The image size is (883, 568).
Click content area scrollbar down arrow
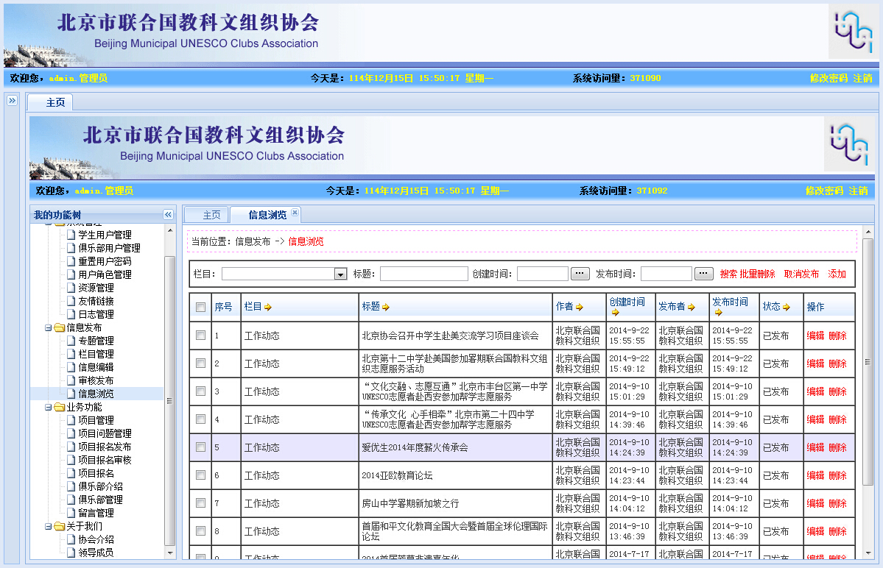click(868, 553)
